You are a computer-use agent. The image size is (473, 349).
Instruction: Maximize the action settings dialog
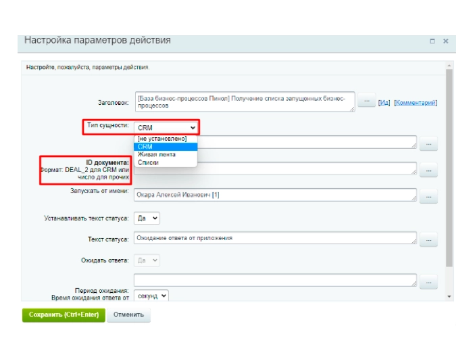pyautogui.click(x=432, y=41)
